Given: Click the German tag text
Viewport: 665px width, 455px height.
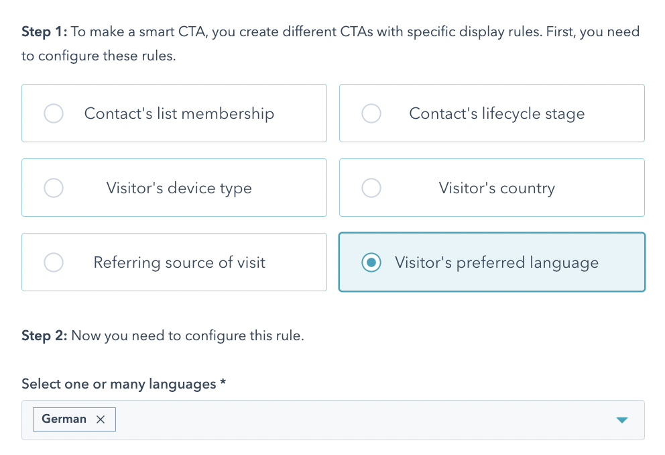Looking at the screenshot, I should coord(64,419).
